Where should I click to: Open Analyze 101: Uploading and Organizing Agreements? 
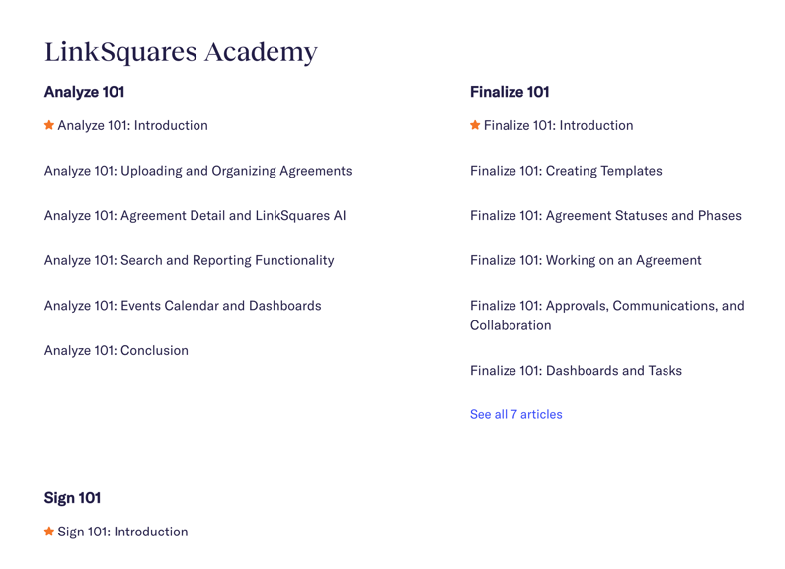[198, 171]
